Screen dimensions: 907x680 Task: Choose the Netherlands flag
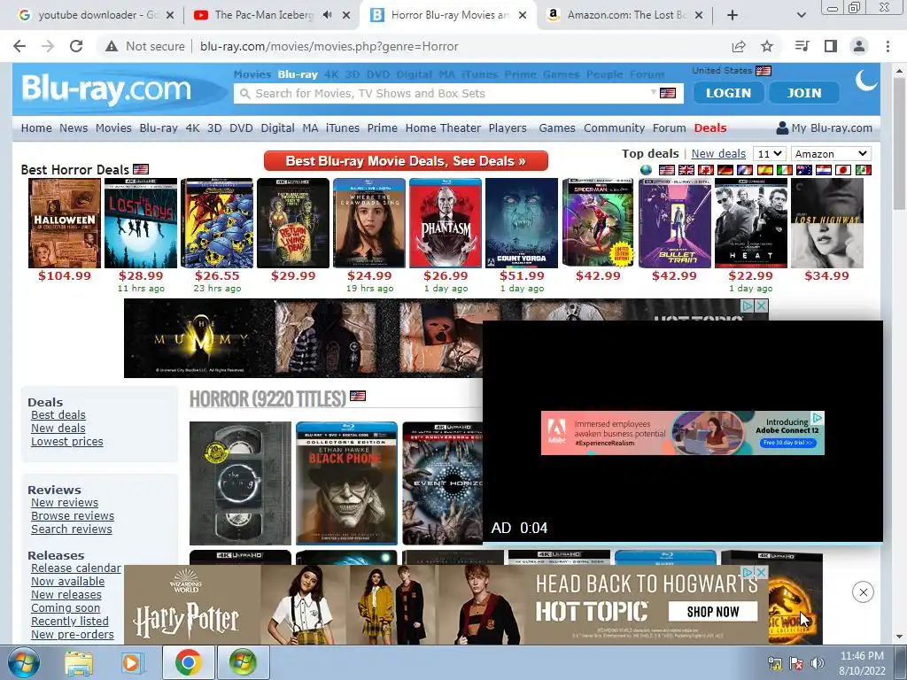click(824, 170)
